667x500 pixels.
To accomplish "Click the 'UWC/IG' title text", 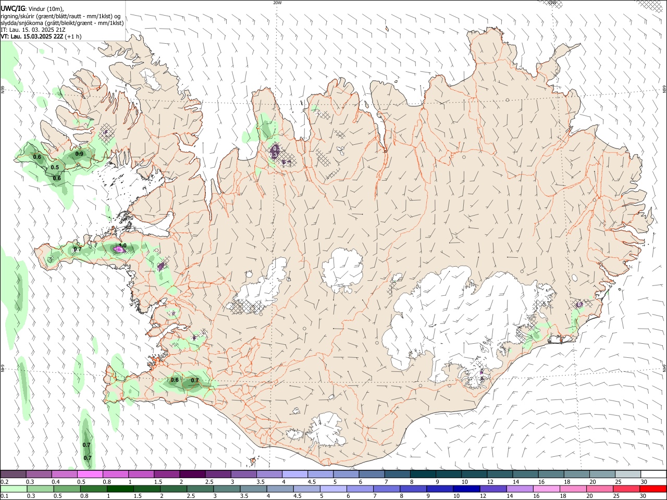I will coord(13,9).
